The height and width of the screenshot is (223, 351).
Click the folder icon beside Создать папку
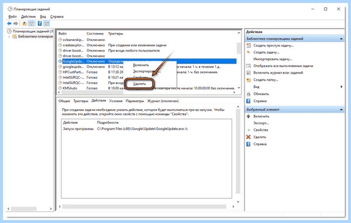[249, 80]
